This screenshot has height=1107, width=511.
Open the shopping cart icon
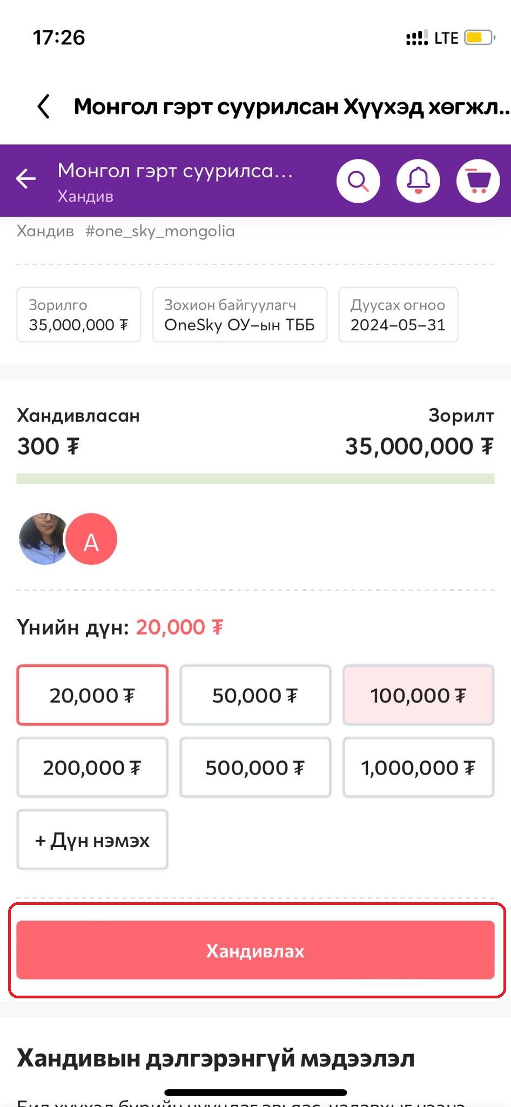click(x=478, y=181)
